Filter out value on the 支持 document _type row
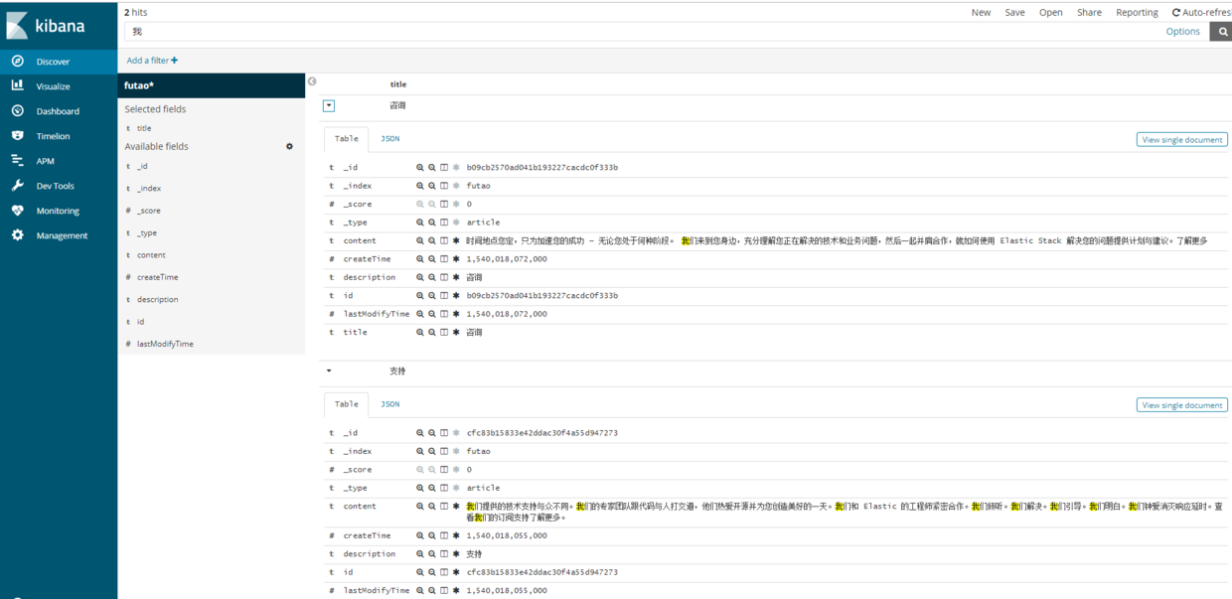 tap(432, 488)
